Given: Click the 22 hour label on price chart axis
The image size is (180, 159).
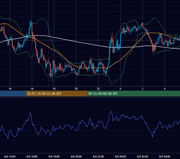Looking at the screenshot, I should pos(98,89).
